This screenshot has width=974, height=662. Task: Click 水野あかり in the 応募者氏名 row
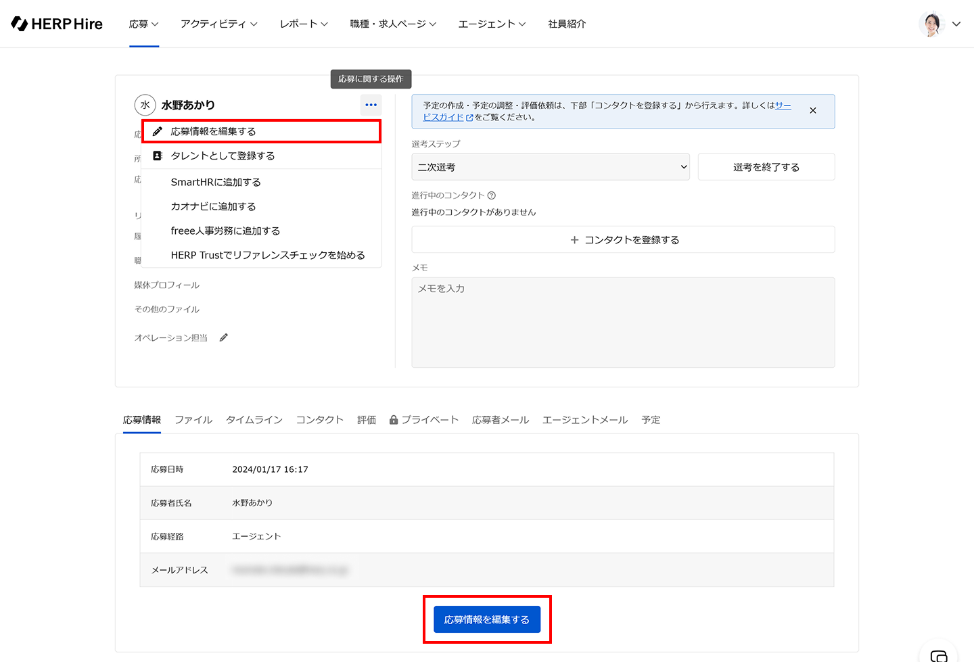252,503
